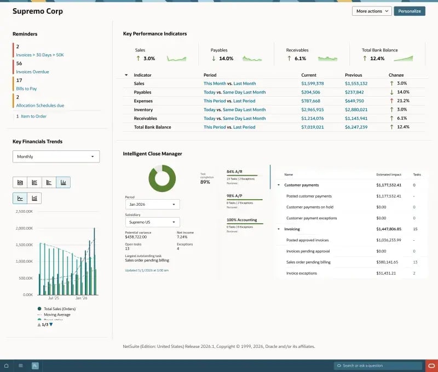Click Invoice exceptions row
Viewport: 438px width, 372px height.
[x=351, y=273]
